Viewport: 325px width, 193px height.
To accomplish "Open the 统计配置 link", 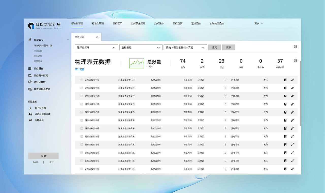I will click(79, 69).
